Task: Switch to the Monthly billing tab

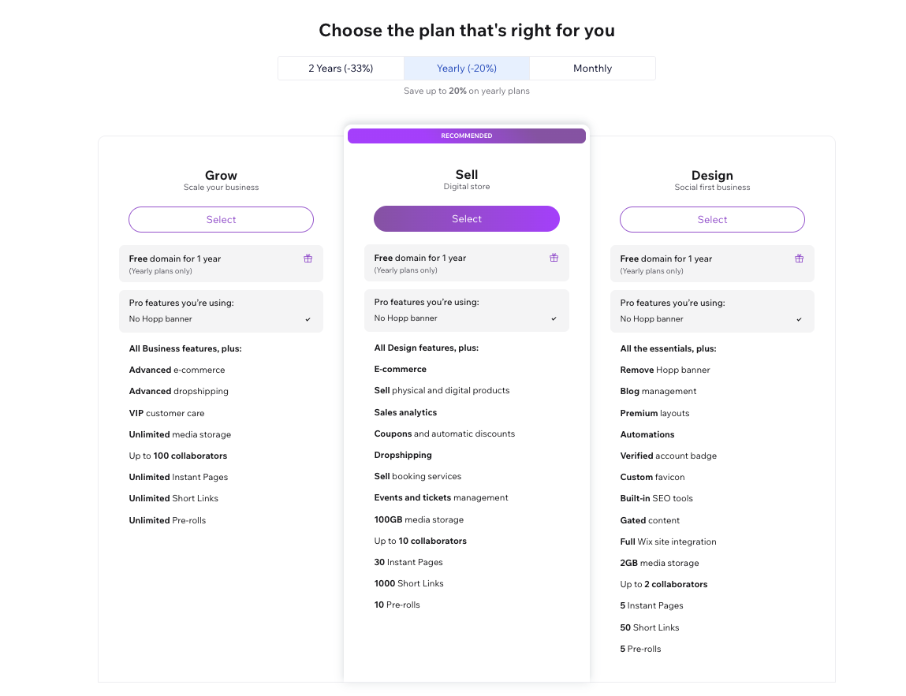Action: (592, 68)
